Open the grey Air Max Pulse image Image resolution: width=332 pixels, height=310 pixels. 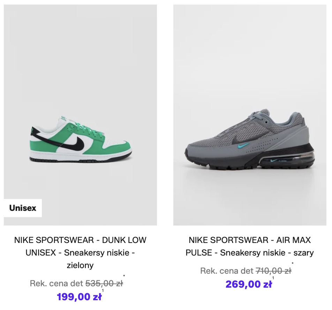point(250,115)
